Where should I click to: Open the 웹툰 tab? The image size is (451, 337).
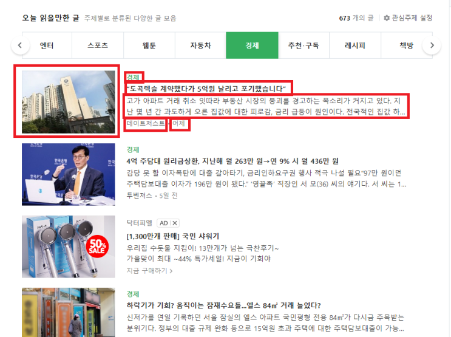149,46
